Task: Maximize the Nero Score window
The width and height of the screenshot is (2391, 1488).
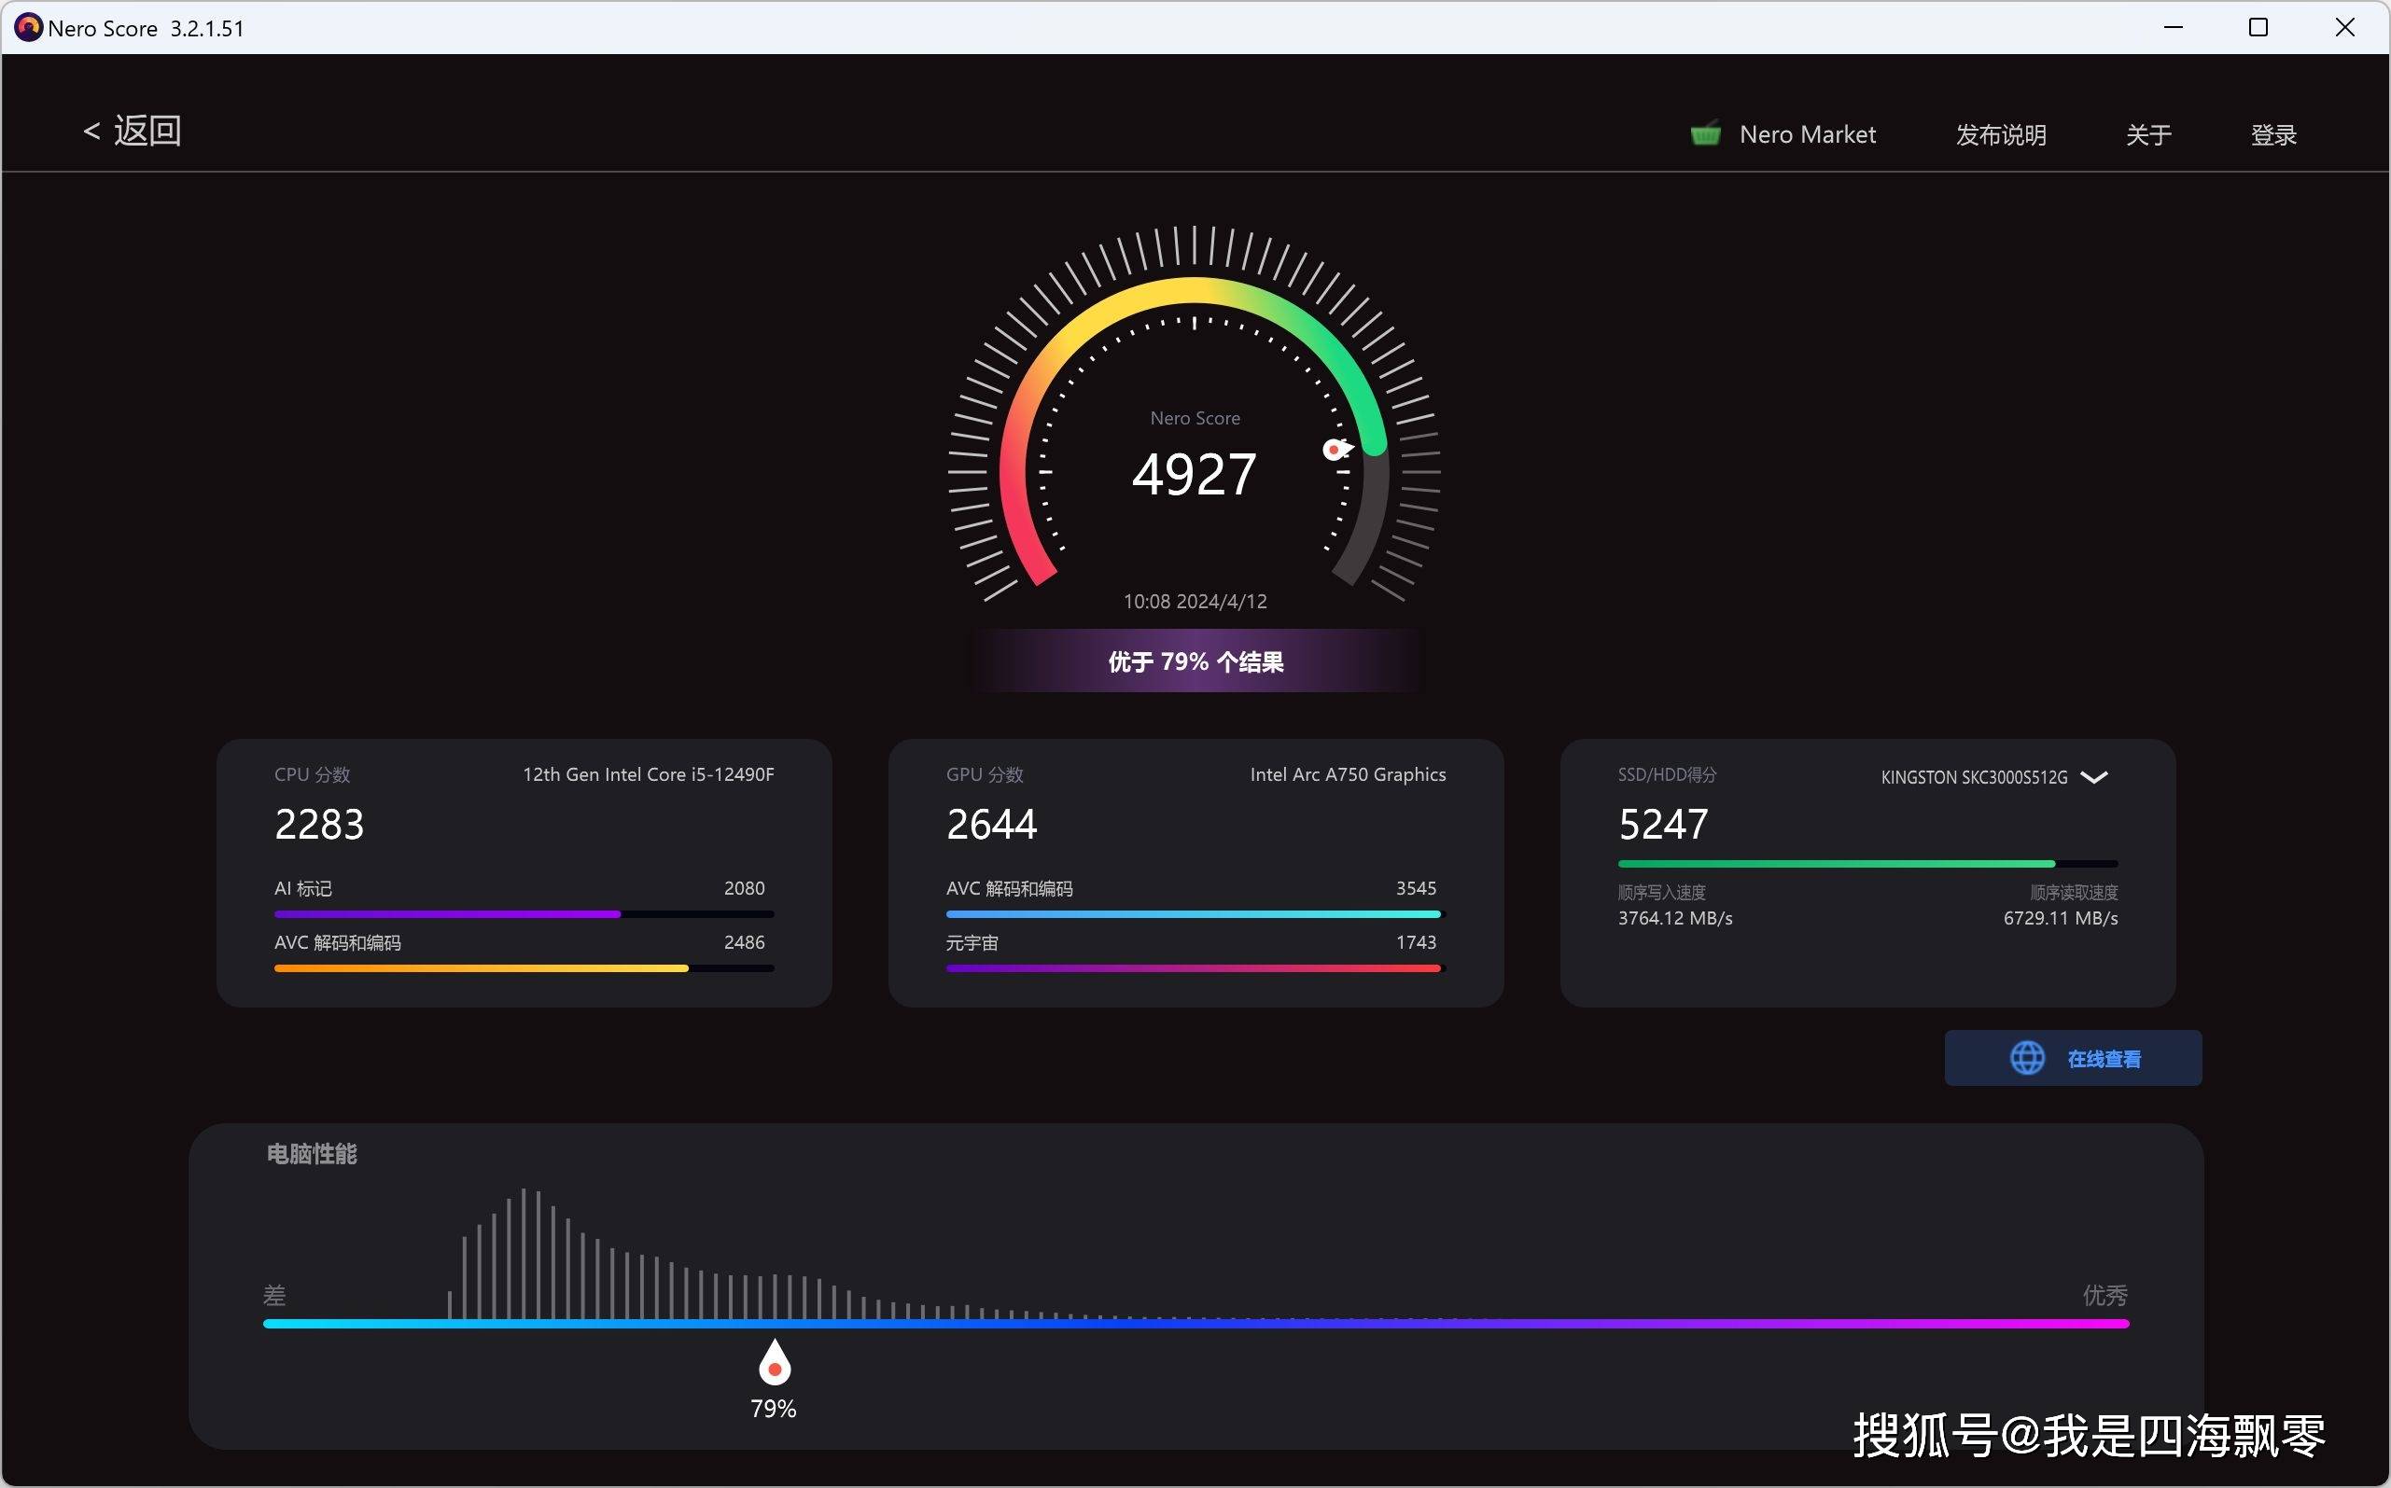Action: pyautogui.click(x=2258, y=28)
